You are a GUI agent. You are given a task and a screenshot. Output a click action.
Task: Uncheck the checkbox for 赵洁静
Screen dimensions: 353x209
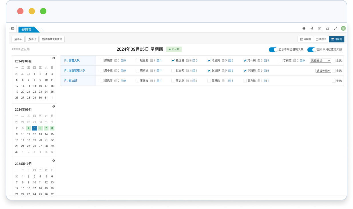coord(209,70)
